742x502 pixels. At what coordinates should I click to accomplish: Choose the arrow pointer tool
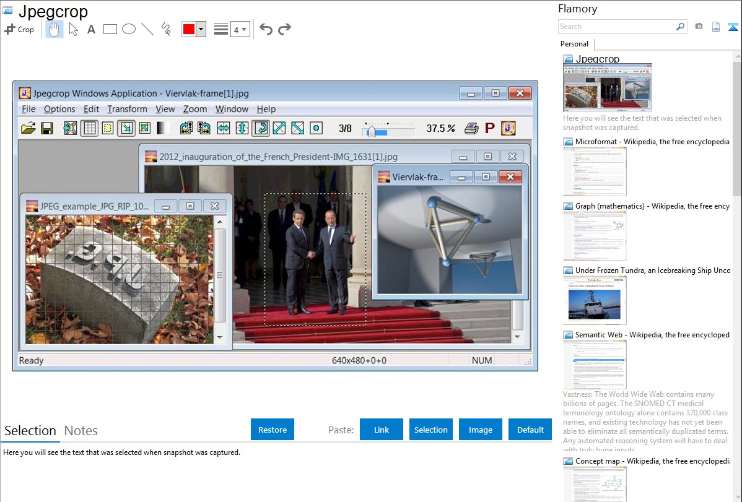(x=73, y=29)
